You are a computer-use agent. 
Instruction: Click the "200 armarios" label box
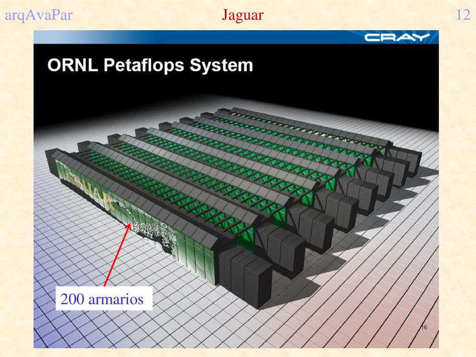pyautogui.click(x=104, y=298)
